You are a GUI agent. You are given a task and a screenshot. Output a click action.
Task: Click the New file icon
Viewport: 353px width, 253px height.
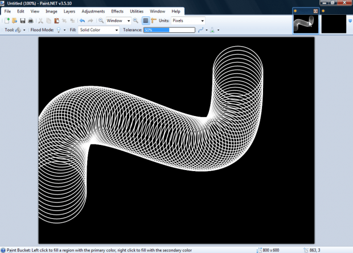pos(7,20)
